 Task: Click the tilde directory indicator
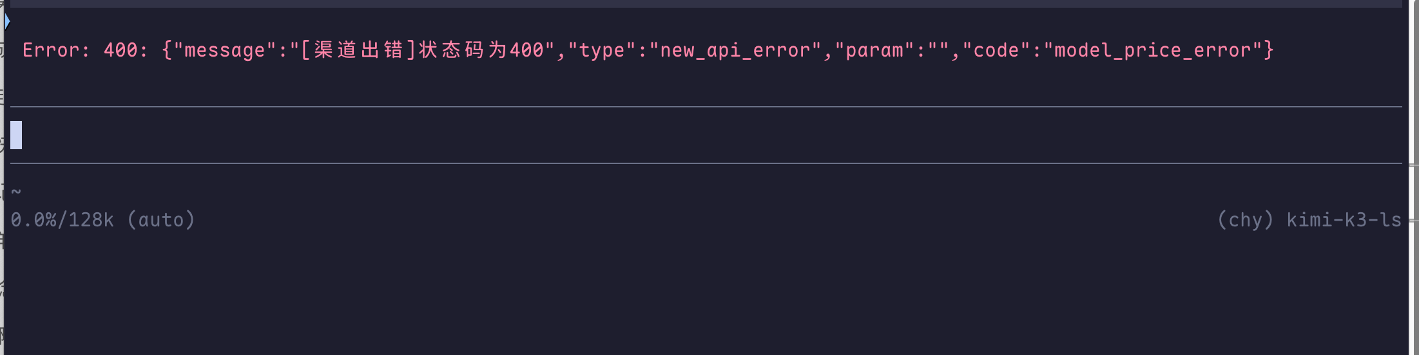click(16, 192)
